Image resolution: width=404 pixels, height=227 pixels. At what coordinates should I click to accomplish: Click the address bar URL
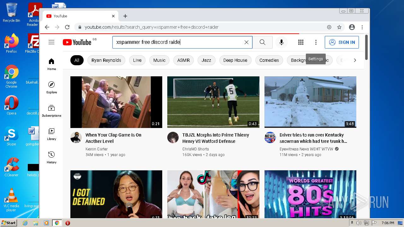click(151, 27)
